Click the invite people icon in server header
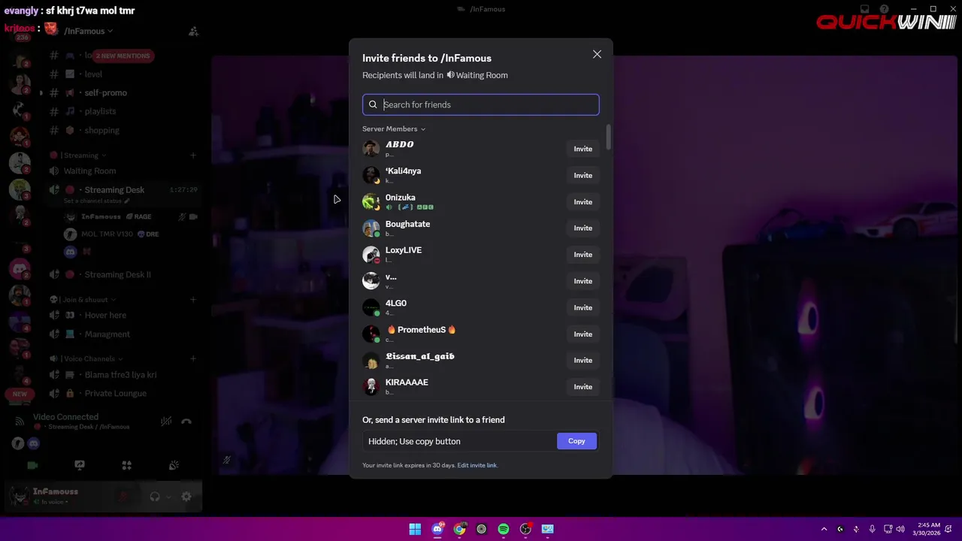Screen dimensions: 962x541 pos(193,31)
